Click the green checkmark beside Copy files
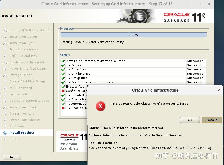 tap(63, 69)
